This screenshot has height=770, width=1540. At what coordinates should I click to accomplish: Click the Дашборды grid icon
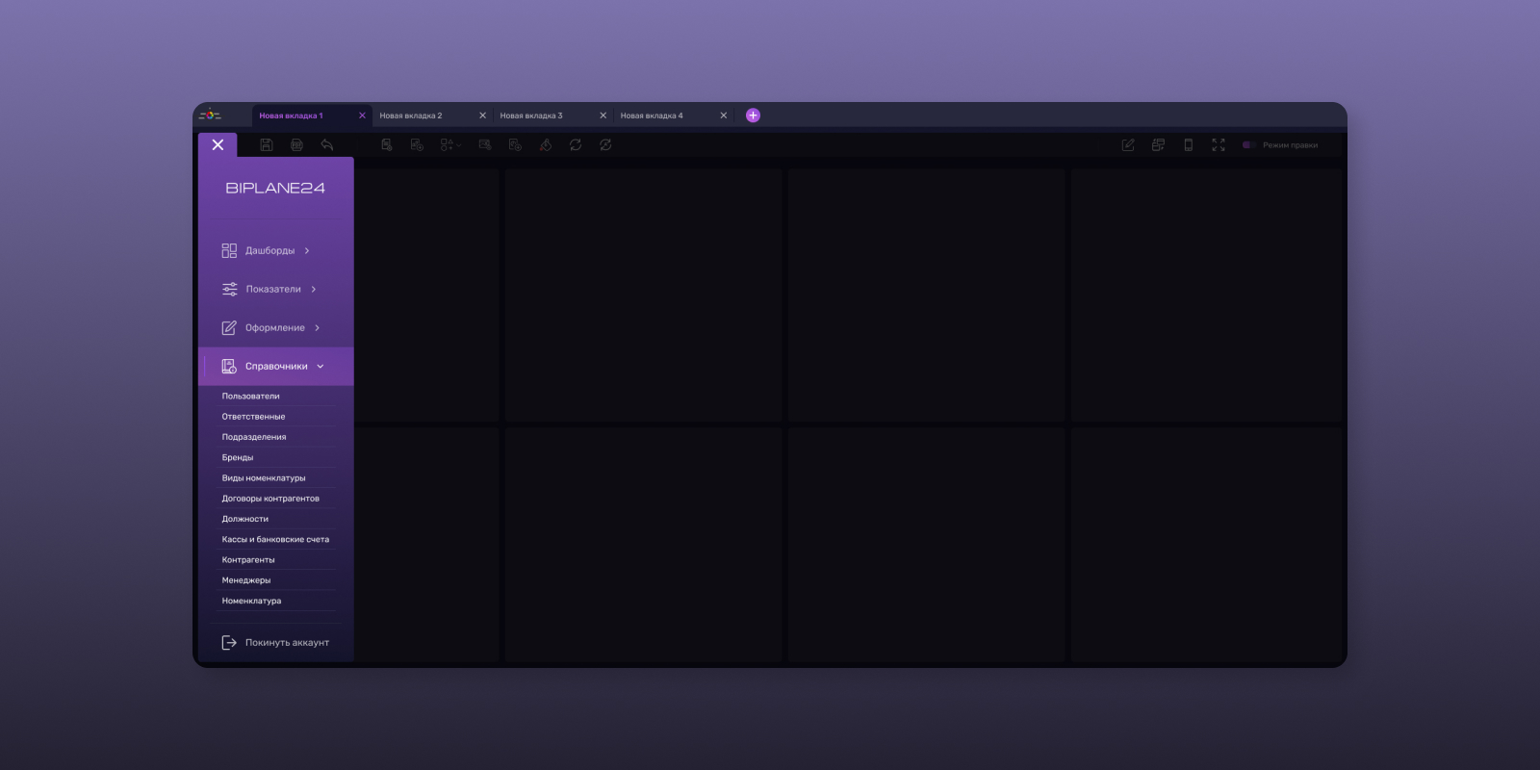[x=229, y=250]
